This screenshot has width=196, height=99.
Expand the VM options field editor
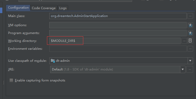[190, 25]
